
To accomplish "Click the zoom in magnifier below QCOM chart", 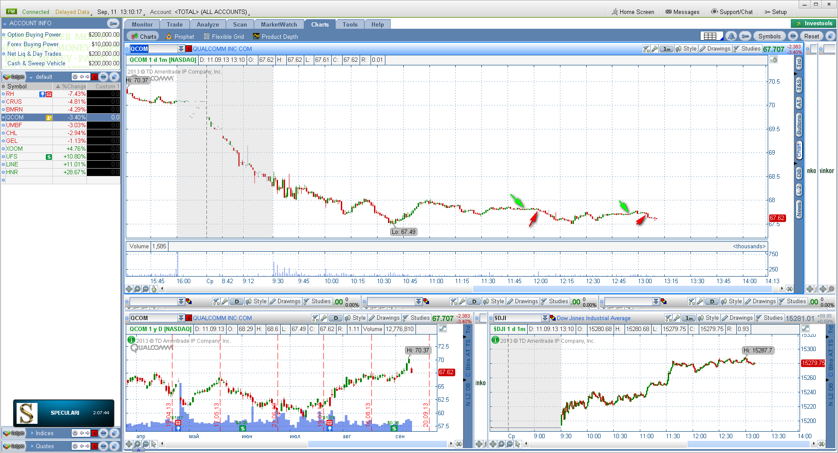I will [137, 289].
